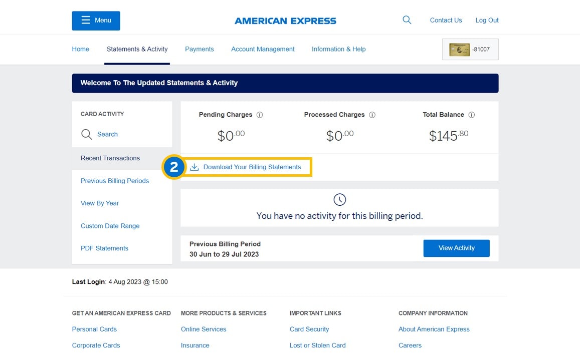Open Download Your Billing Statements

(x=252, y=167)
